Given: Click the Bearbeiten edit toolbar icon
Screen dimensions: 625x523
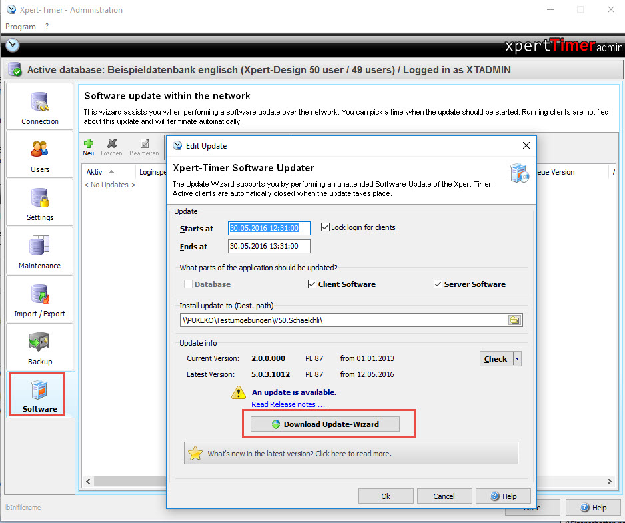Looking at the screenshot, I should (145, 147).
